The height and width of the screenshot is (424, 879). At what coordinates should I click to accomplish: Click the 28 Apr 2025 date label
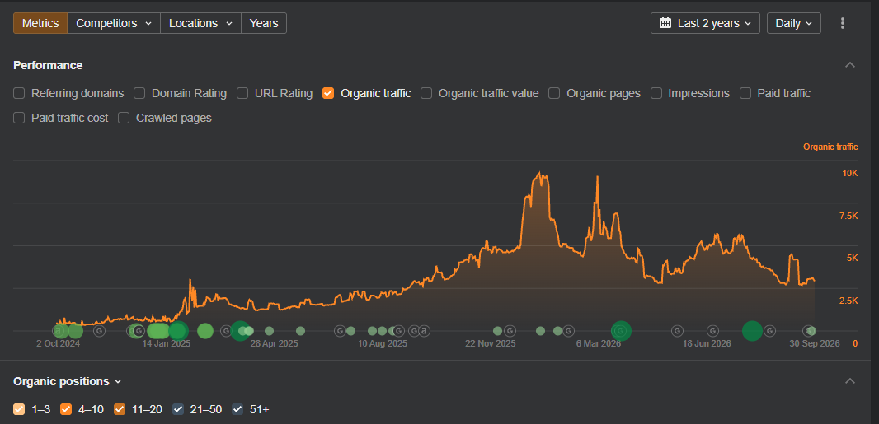coord(274,343)
